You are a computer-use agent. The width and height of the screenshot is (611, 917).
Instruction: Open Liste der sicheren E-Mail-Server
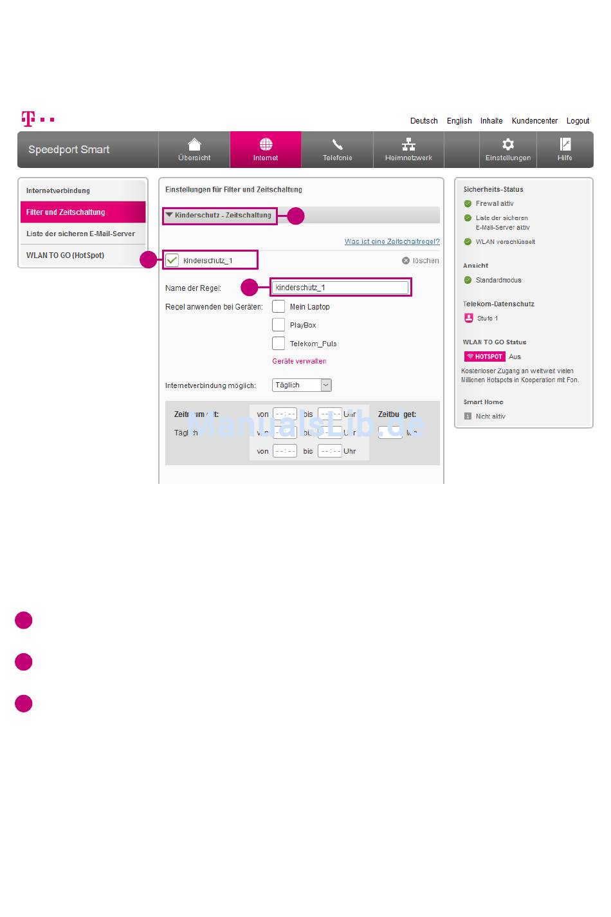(83, 234)
